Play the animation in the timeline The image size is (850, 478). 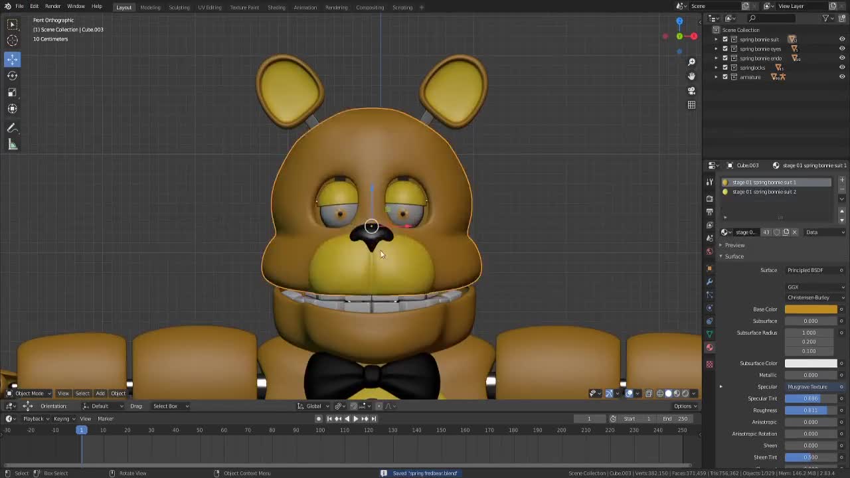coord(355,419)
